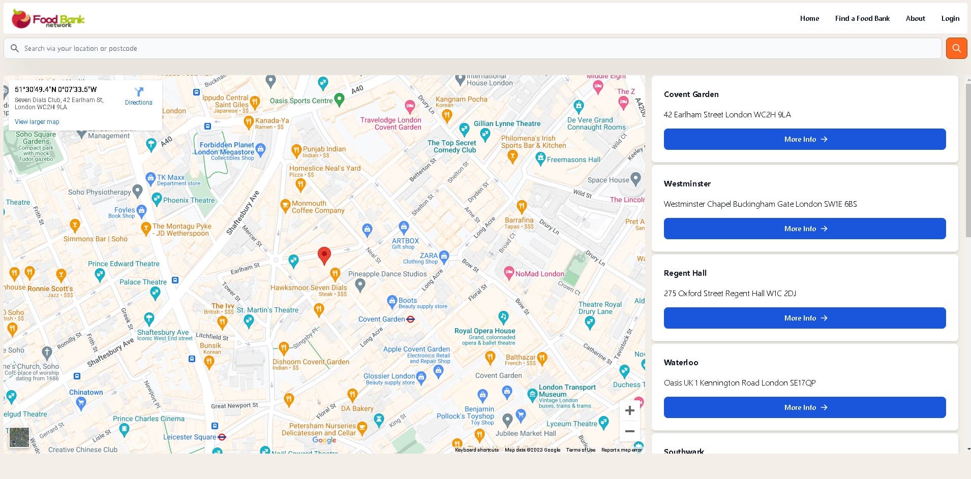Click the Gillian Lynne Theatre marker
The image size is (971, 479).
485,135
